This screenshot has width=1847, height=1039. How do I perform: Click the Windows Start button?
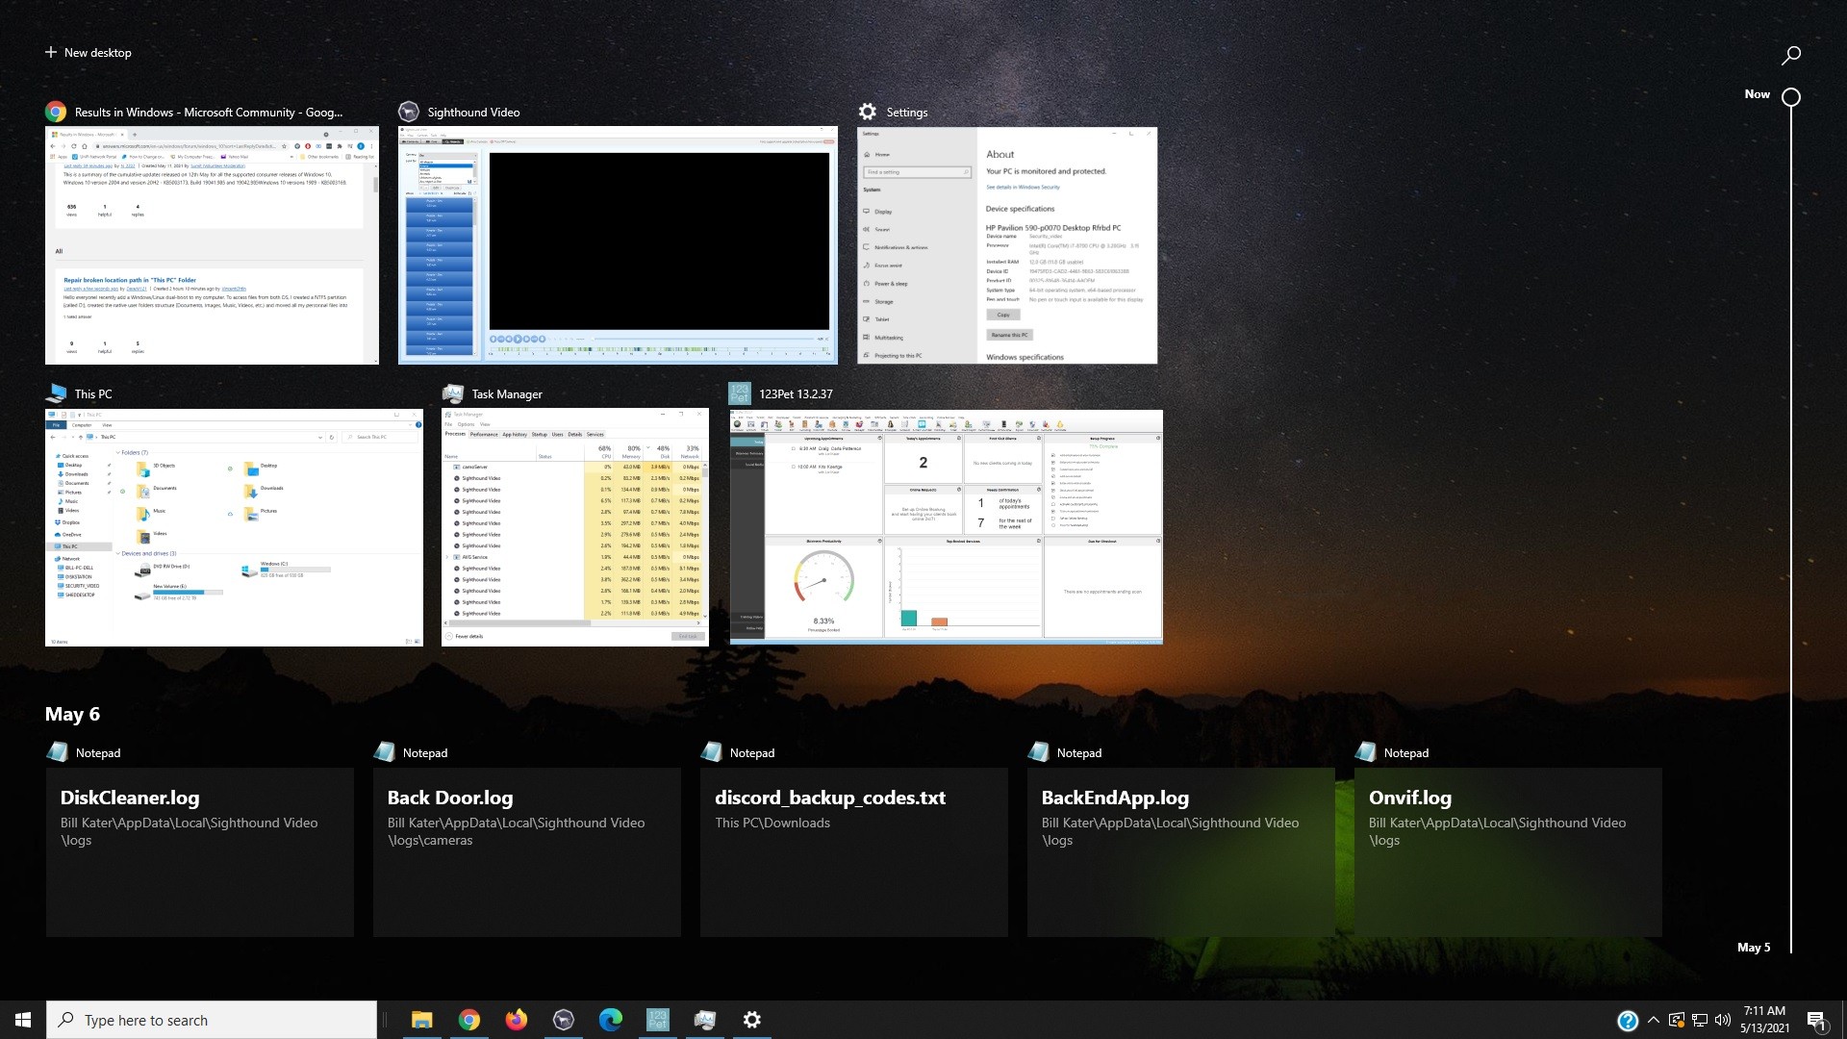(23, 1020)
